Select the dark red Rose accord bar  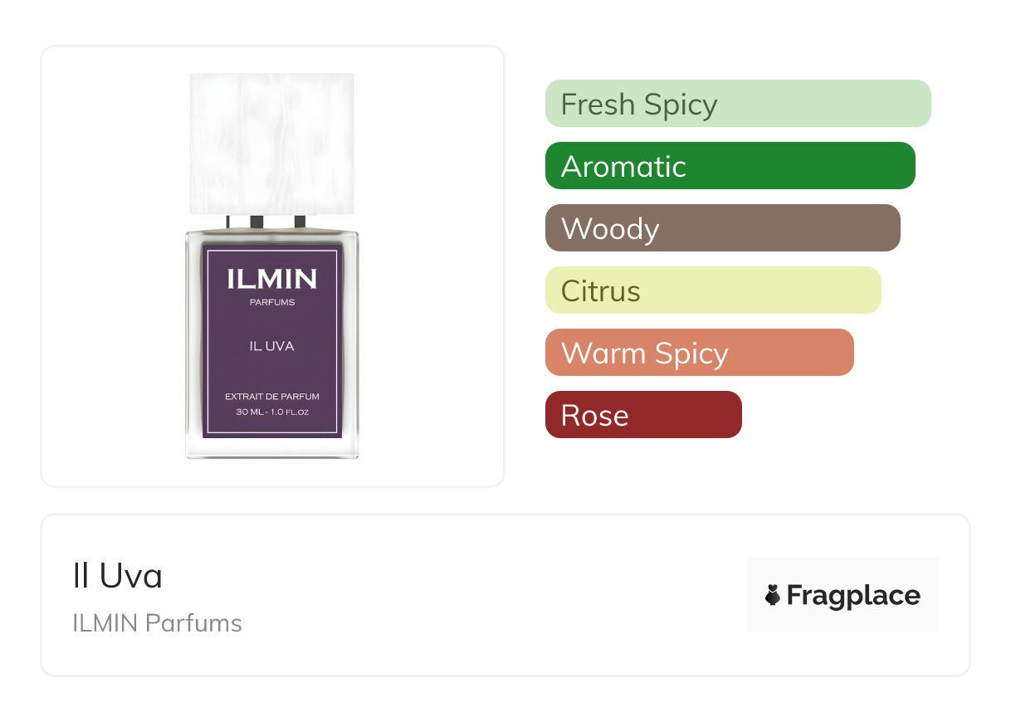(642, 415)
